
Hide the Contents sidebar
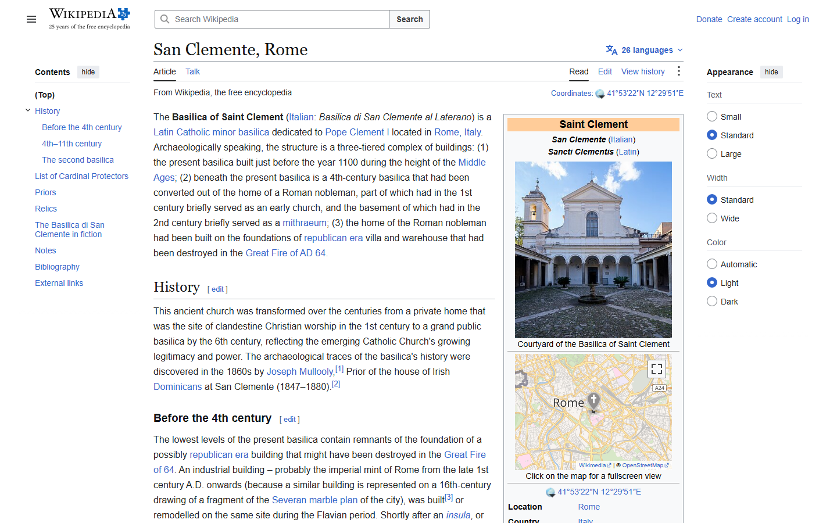coord(88,72)
